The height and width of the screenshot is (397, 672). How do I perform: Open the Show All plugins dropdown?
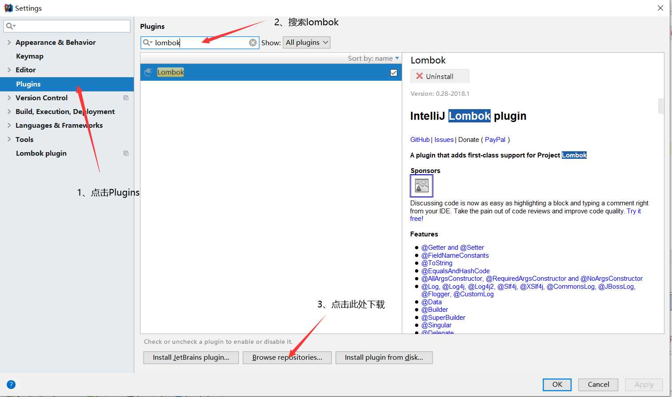[307, 43]
